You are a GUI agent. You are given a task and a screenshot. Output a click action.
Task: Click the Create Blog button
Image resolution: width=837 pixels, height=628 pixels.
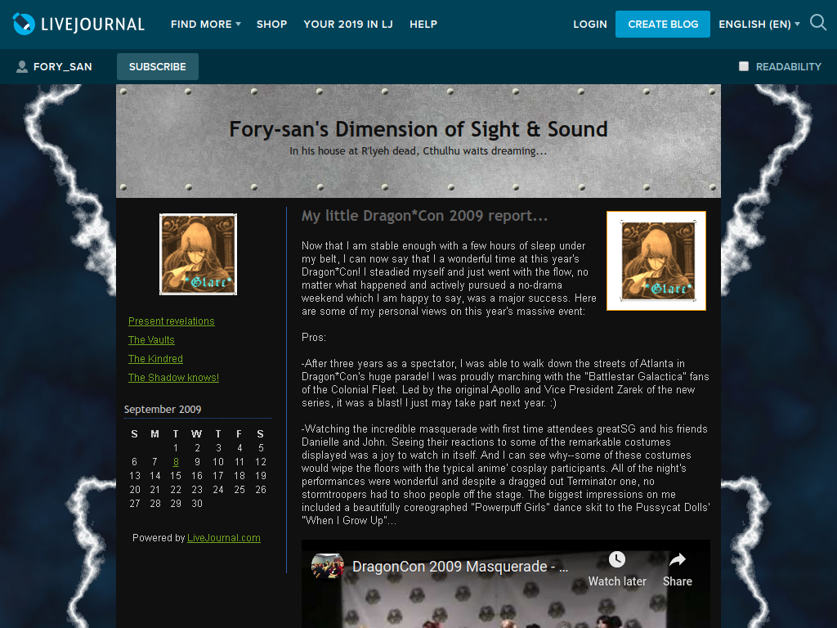[x=663, y=24]
